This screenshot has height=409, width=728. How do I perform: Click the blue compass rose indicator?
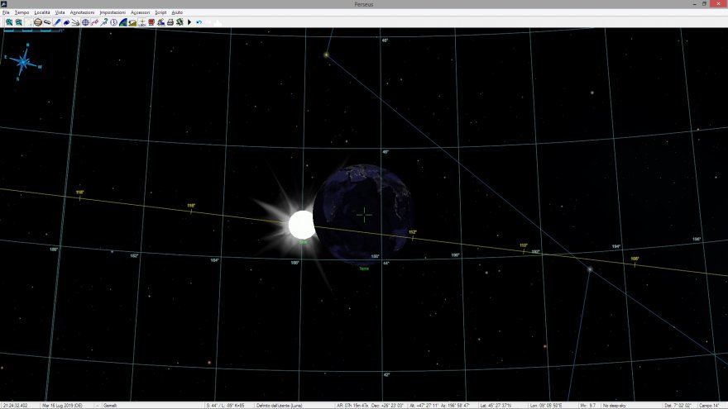point(24,61)
